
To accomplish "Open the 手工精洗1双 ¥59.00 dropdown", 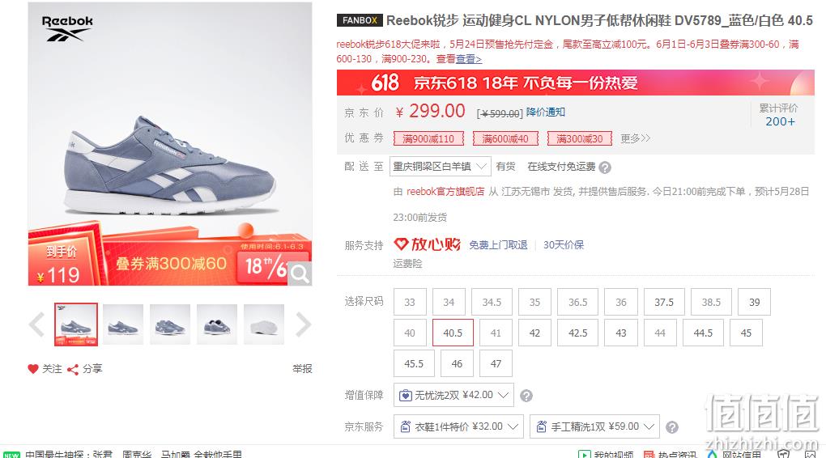I will [594, 426].
